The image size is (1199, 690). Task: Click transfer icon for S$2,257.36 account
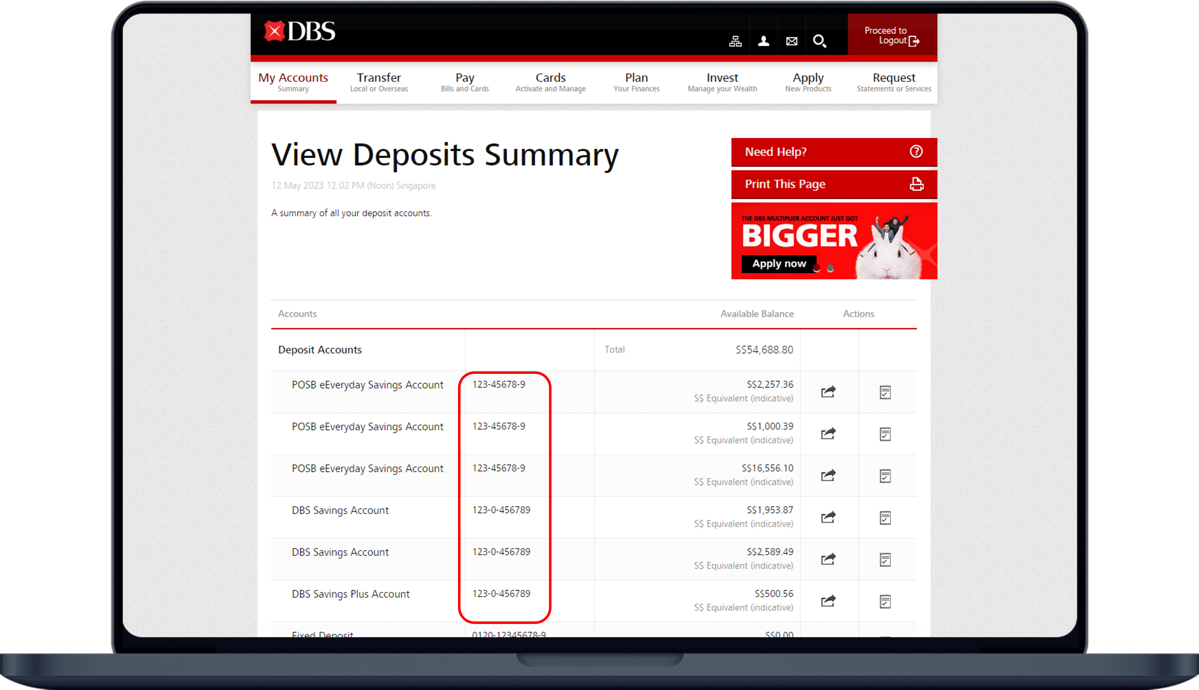coord(828,391)
